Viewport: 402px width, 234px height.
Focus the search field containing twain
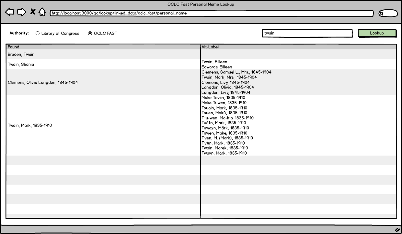[x=307, y=33]
